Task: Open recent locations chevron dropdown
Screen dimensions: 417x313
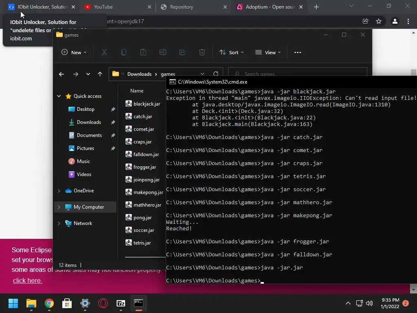Action: point(88,74)
